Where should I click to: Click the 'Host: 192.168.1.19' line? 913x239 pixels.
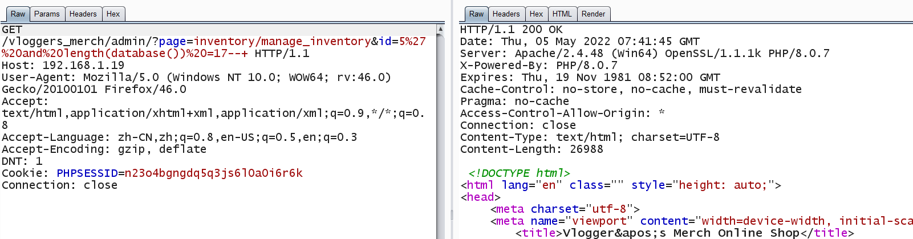[x=63, y=66]
